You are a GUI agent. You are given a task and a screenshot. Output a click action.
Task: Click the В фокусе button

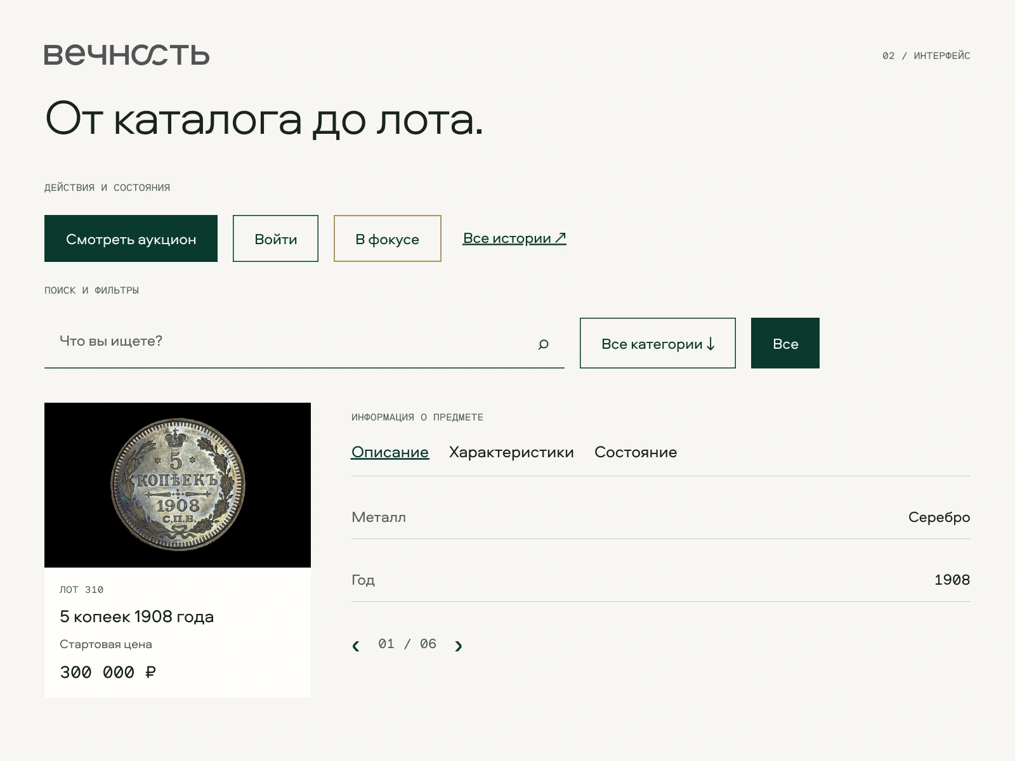pyautogui.click(x=388, y=238)
